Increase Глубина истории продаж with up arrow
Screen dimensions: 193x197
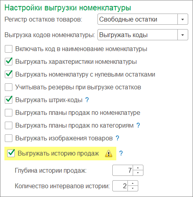pos(138,168)
